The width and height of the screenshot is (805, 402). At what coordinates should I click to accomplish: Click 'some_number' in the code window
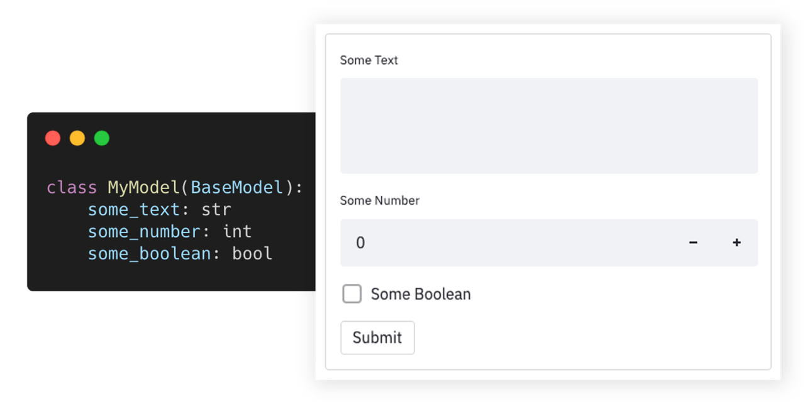tap(144, 232)
